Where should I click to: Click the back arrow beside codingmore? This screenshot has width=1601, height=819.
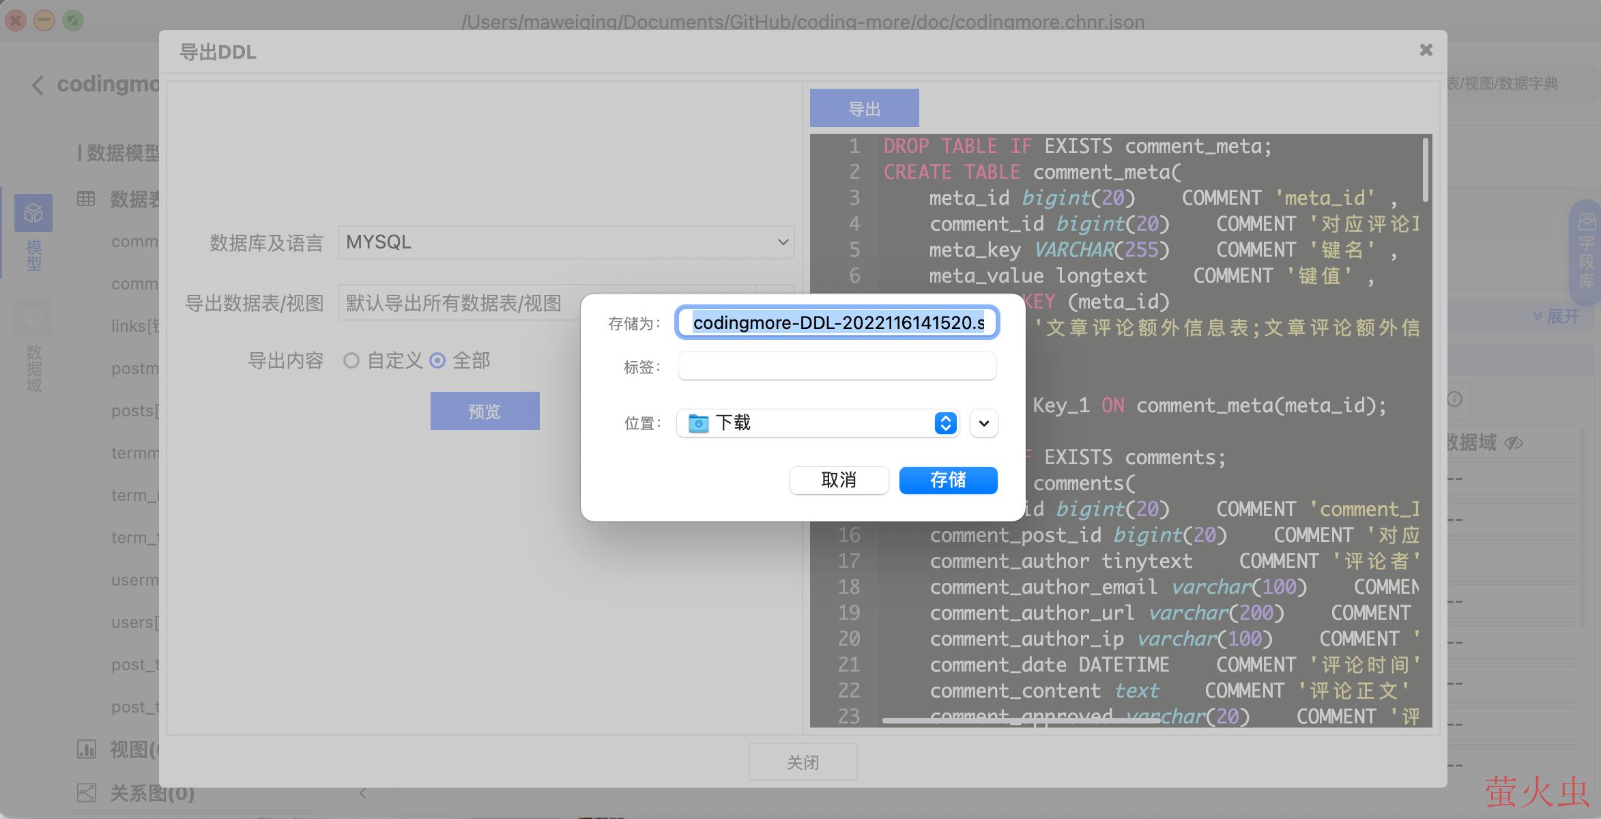[x=38, y=85]
